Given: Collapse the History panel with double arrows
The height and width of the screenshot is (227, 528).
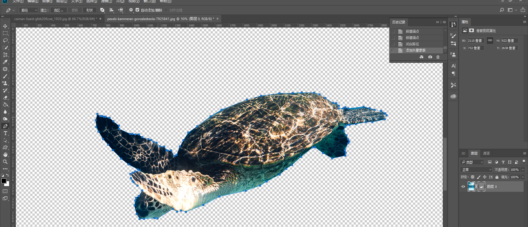Looking at the screenshot, I should tap(437, 22).
